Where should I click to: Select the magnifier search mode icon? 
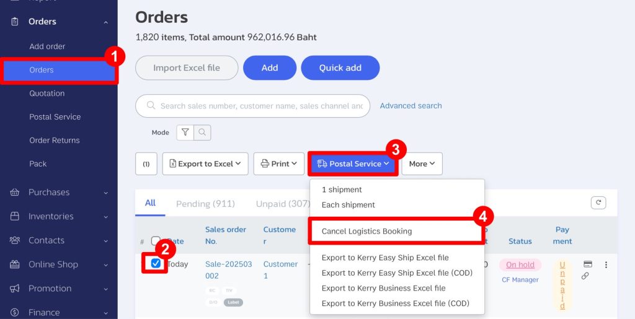(x=203, y=132)
